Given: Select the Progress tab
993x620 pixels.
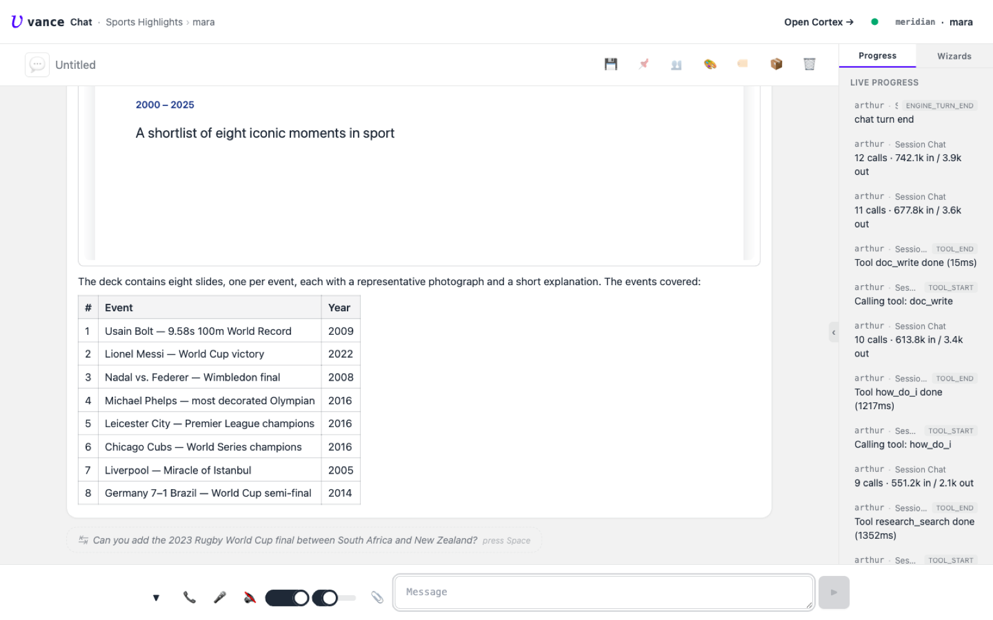Looking at the screenshot, I should (x=877, y=56).
